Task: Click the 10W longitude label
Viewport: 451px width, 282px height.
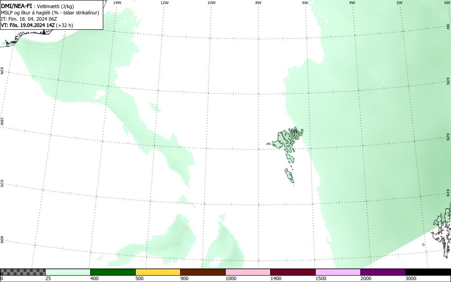Action: [x=212, y=3]
